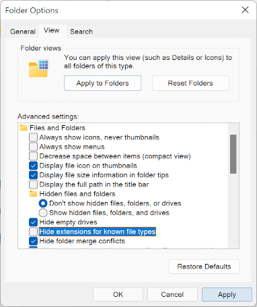The height and width of the screenshot is (307, 257).
Task: Click the Advanced settings scrollbar thumb
Action: (x=233, y=154)
